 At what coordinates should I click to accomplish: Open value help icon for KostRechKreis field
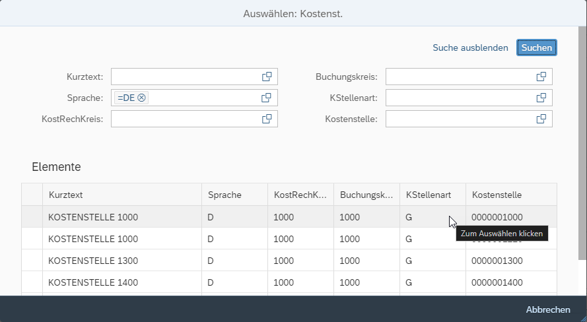[267, 119]
